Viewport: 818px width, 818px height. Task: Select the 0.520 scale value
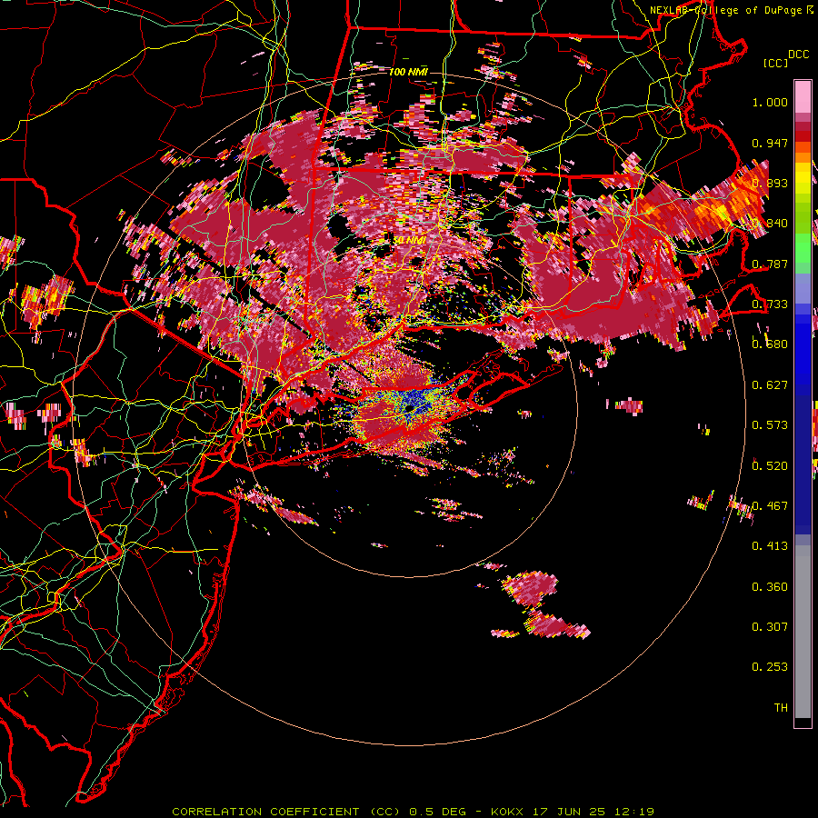[x=770, y=465]
